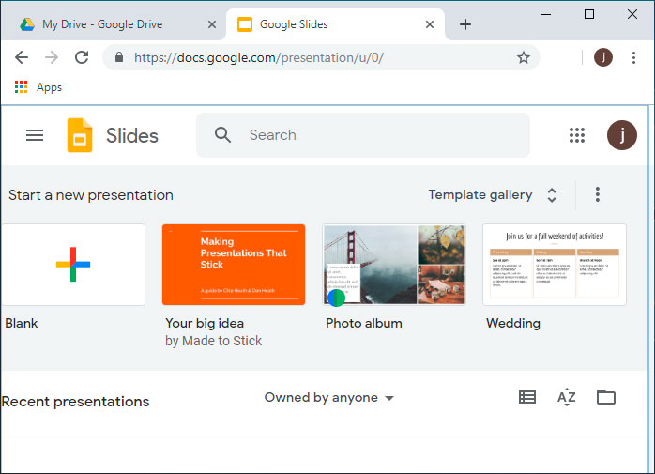This screenshot has width=655, height=474.
Task: Click the address bar URL
Action: click(259, 57)
